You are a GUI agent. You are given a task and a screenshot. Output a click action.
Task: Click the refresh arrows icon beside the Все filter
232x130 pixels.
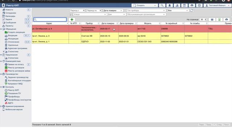point(192,10)
